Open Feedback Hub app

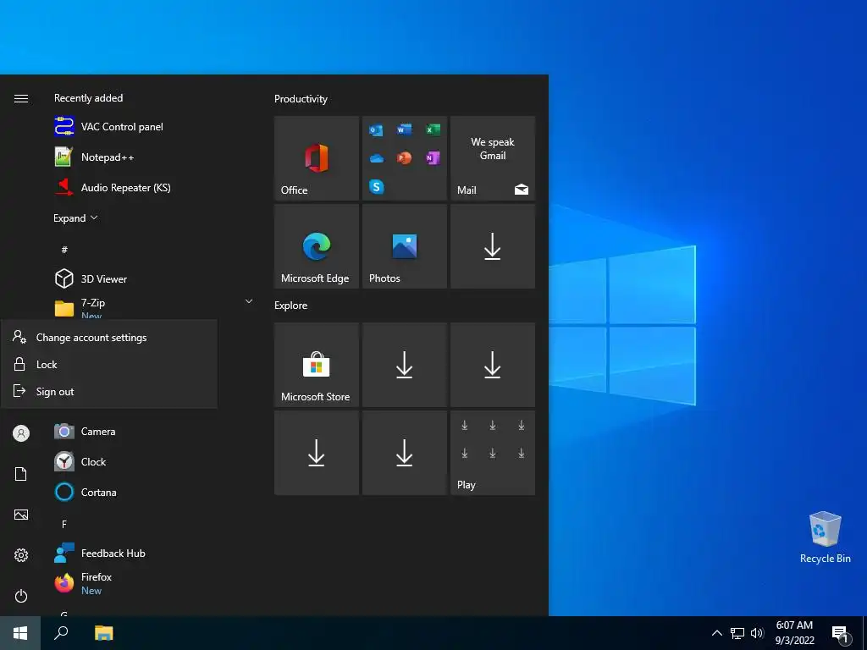tap(149, 553)
